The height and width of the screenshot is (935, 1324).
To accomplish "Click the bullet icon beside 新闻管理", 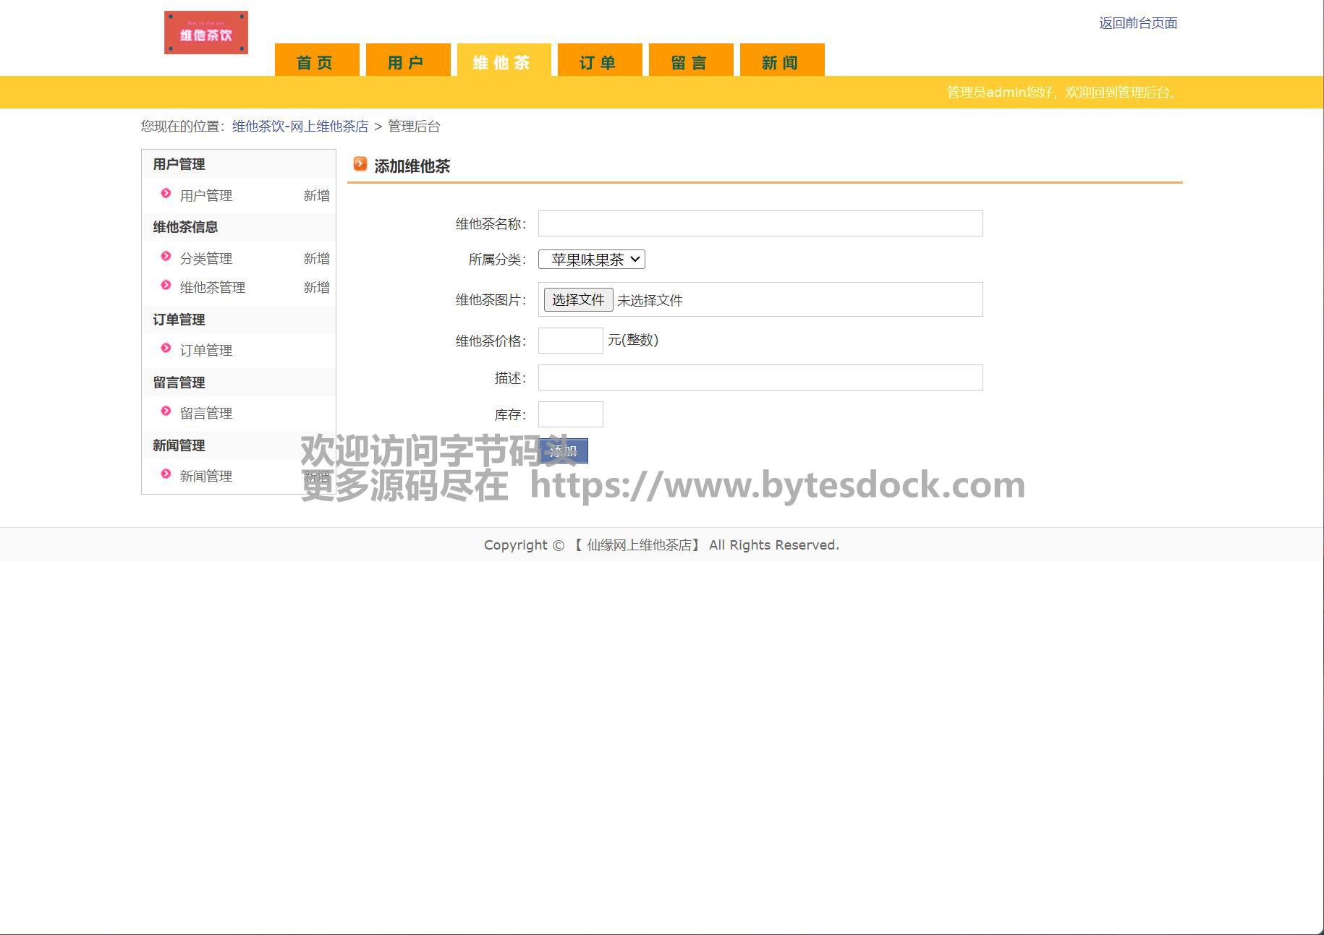I will pos(166,474).
